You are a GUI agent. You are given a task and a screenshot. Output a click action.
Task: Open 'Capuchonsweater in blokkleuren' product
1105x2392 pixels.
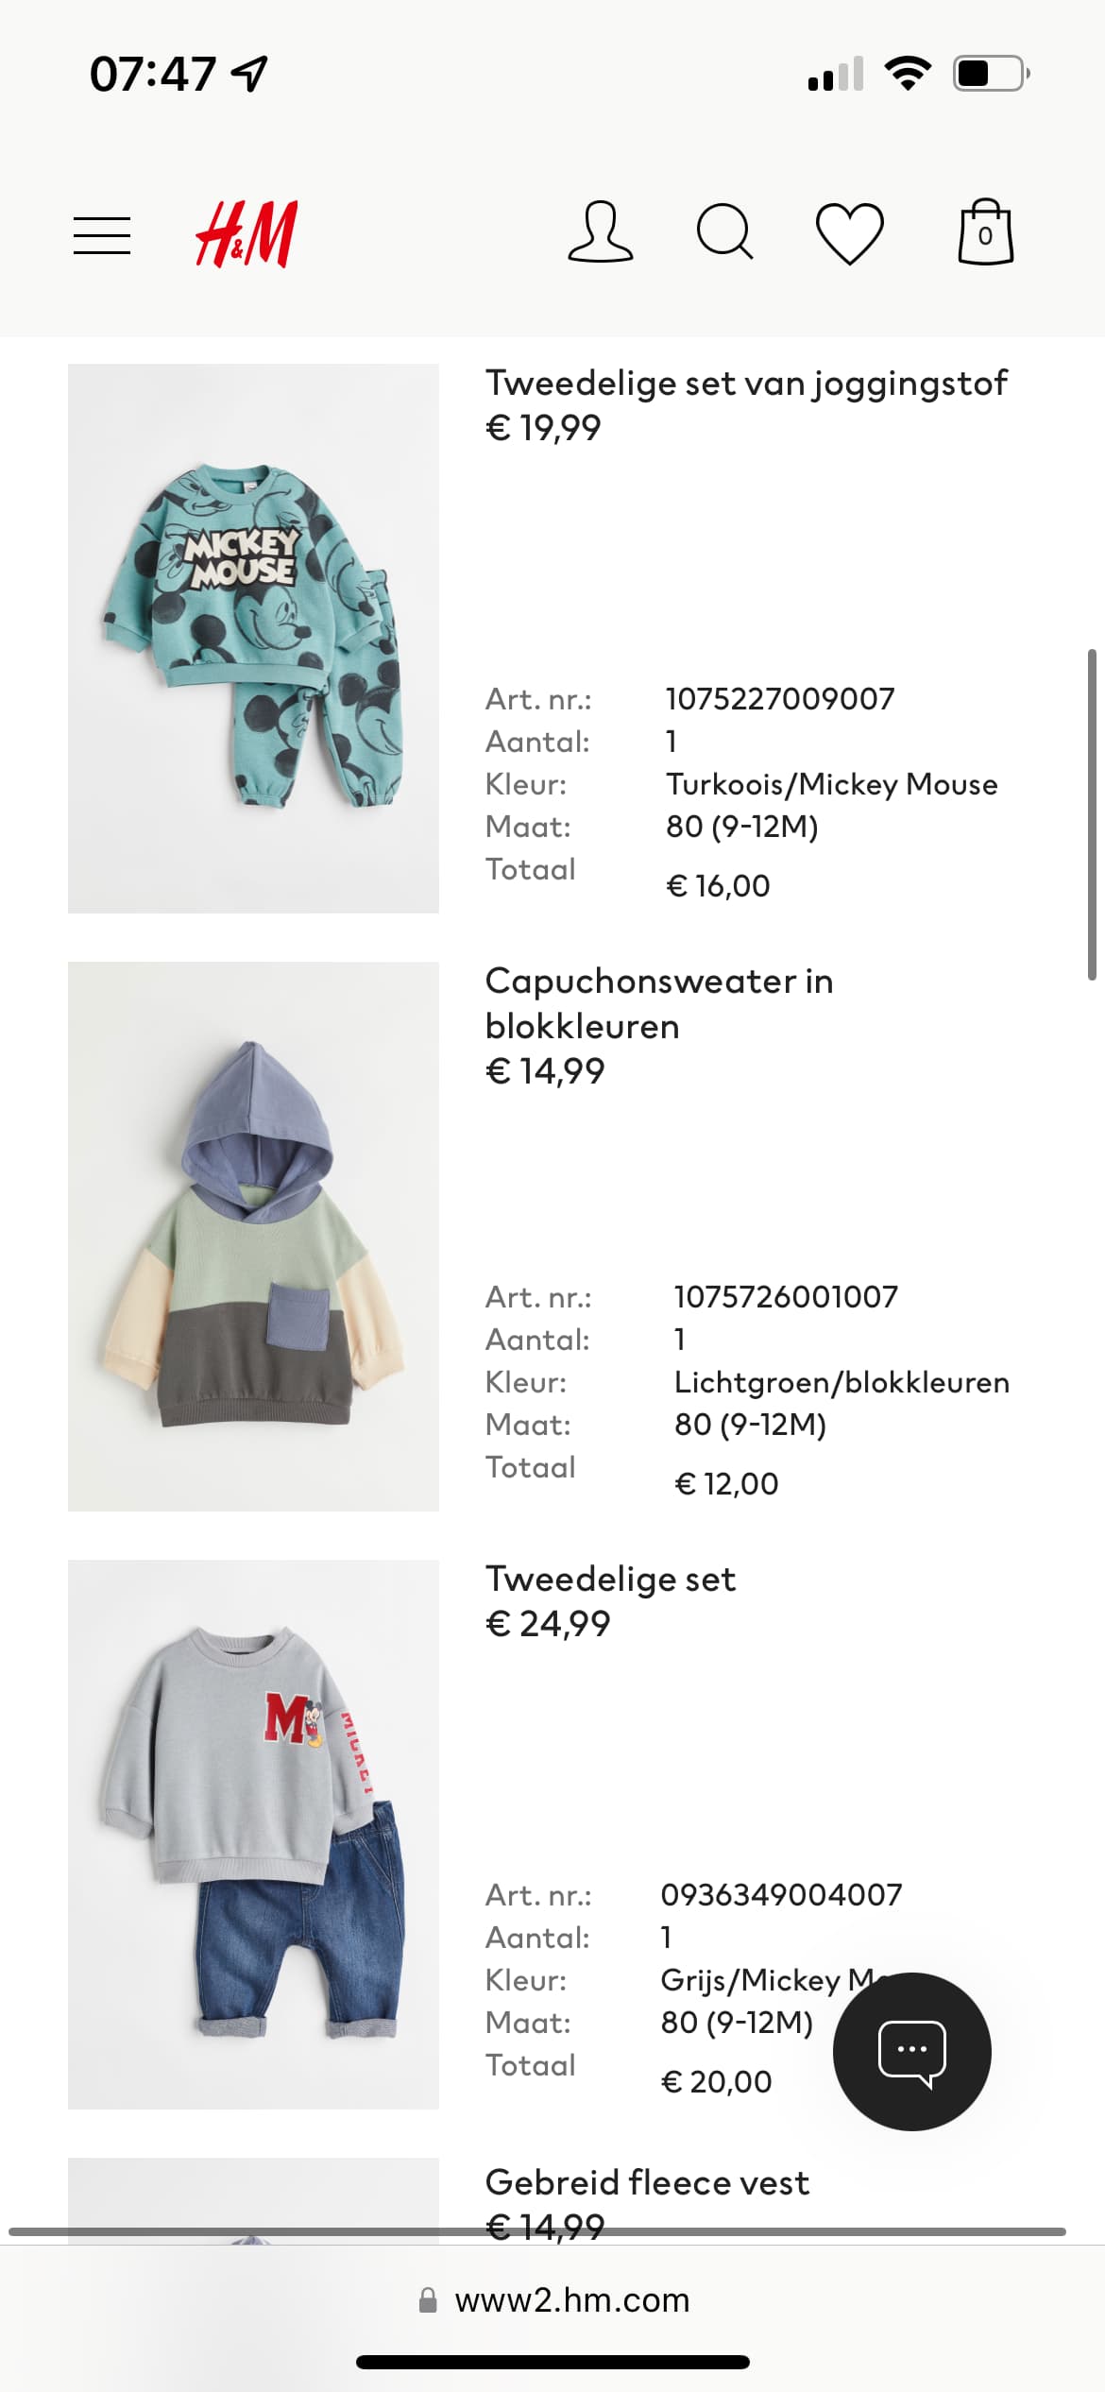659,1003
